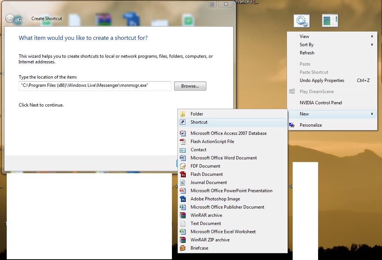Viewport: 382px width, 260px height.
Task: Select Folder in the New submenu
Action: [232, 114]
